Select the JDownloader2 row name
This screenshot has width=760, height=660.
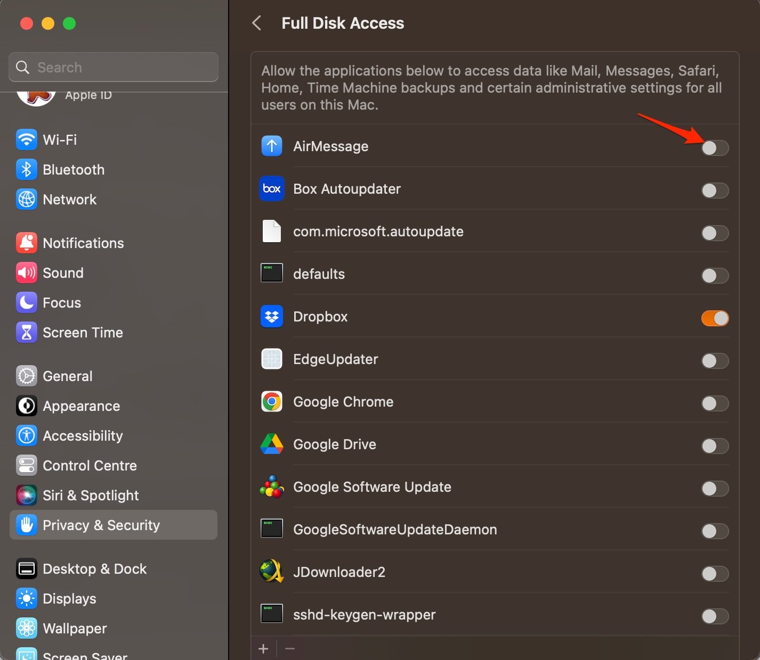click(x=339, y=572)
